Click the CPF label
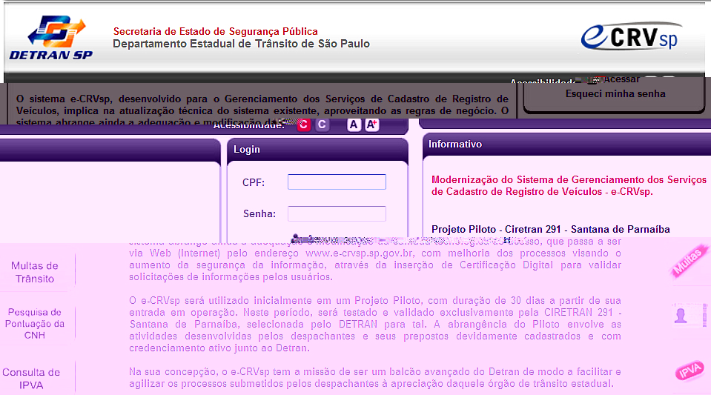This screenshot has height=395, width=711. coord(254,182)
